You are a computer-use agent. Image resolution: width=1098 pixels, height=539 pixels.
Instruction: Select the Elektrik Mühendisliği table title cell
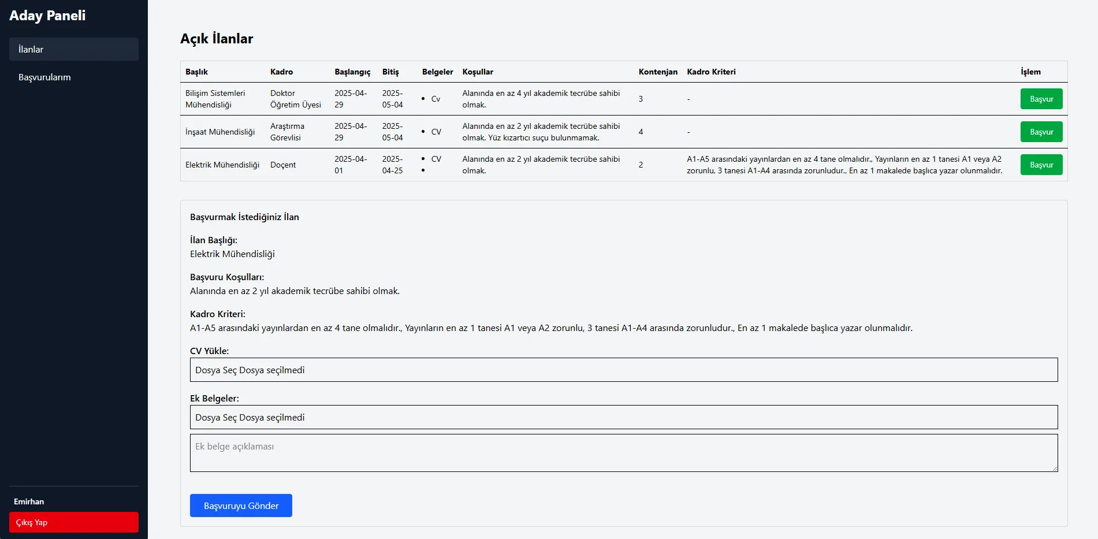click(x=223, y=165)
